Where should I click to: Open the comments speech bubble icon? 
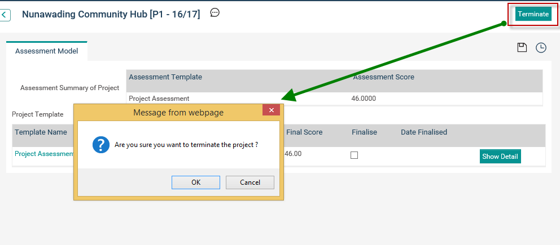point(215,12)
